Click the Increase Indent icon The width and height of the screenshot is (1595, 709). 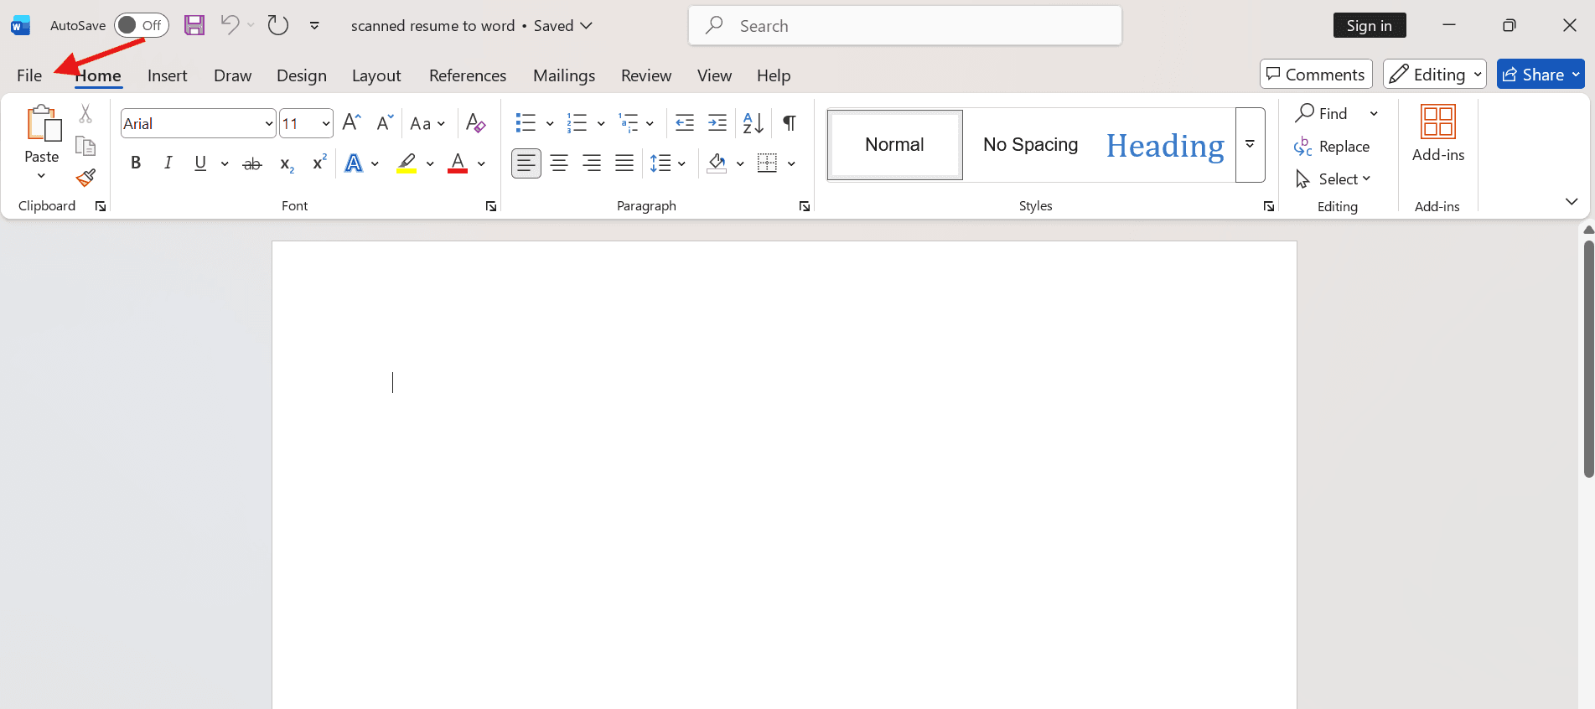click(717, 123)
